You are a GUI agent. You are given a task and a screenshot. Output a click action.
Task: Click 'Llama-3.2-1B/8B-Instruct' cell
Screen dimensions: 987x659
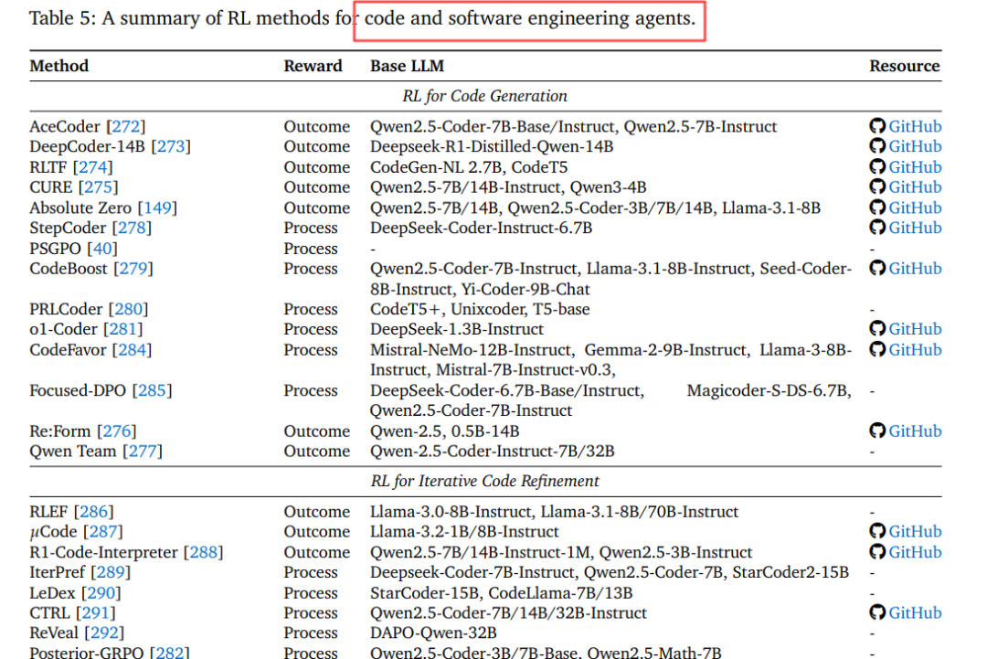coord(464,532)
